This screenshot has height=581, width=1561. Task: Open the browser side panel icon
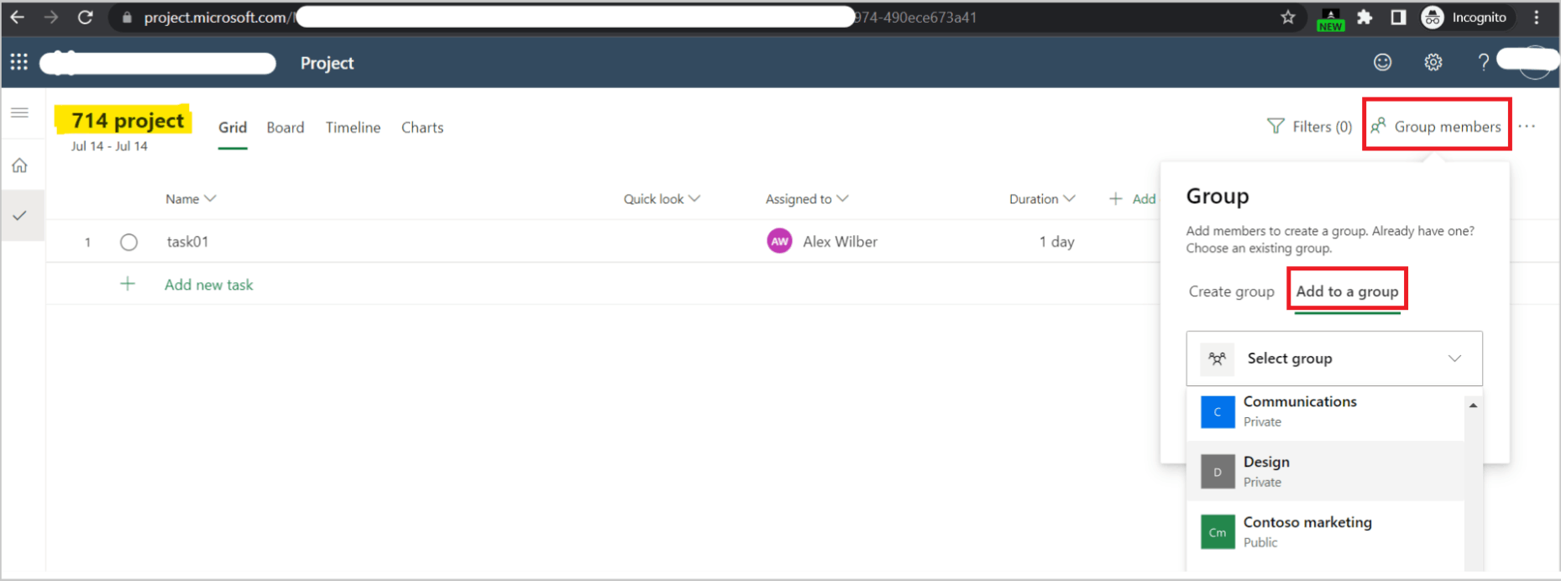1398,18
